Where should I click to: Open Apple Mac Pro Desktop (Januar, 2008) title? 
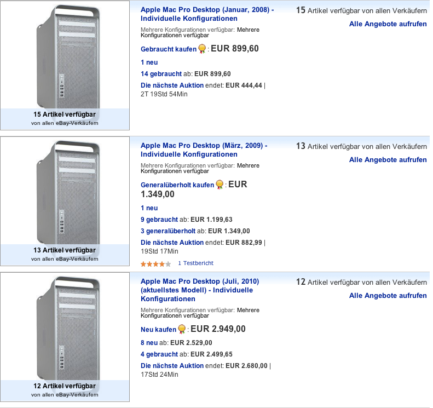pos(207,14)
